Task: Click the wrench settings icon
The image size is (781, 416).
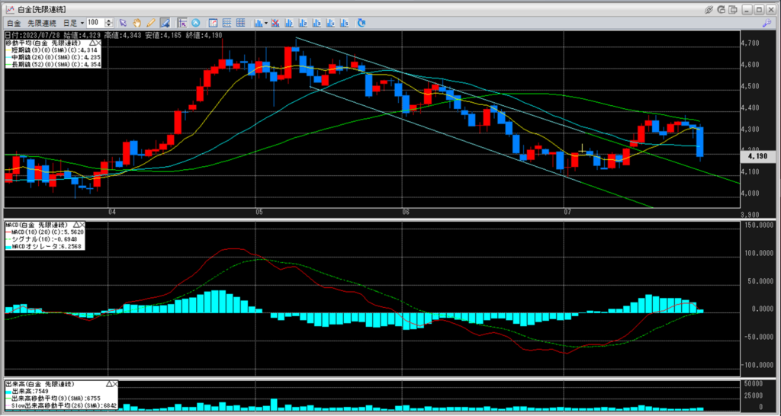Action: (x=767, y=23)
